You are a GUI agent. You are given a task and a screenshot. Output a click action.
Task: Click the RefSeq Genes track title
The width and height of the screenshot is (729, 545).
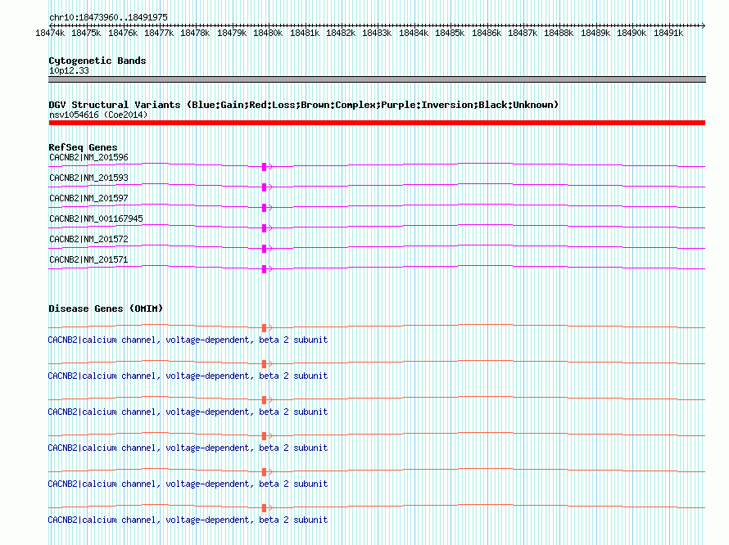(83, 147)
